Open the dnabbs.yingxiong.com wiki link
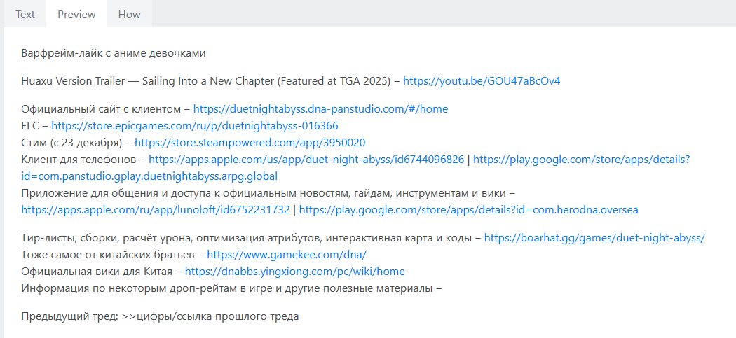736x338 pixels. (295, 272)
